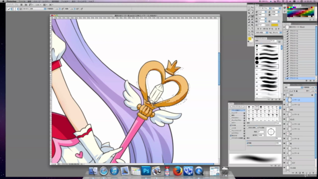
Task: Hide the レイヤー 8 layer
Action: click(x=284, y=139)
